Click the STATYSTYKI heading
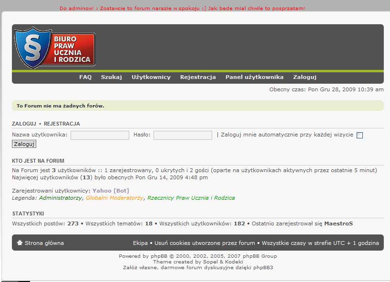This screenshot has width=390, height=282. click(x=28, y=214)
